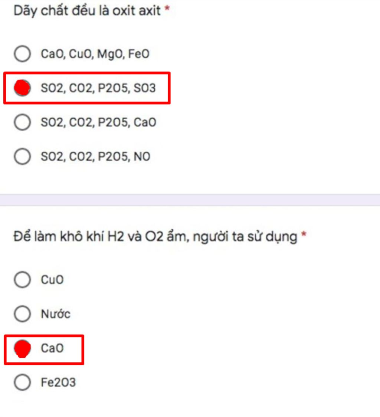
Task: Click the 'CuO' answer label text
Action: point(52,280)
